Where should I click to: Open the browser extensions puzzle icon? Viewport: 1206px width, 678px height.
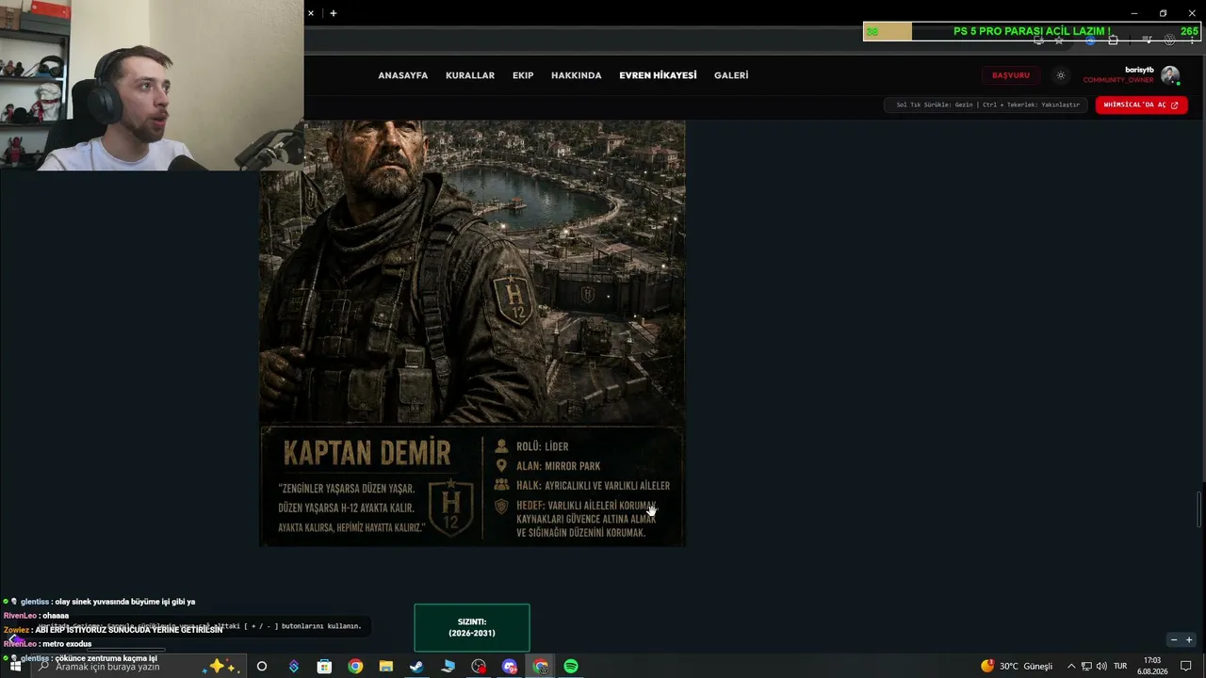point(1113,40)
